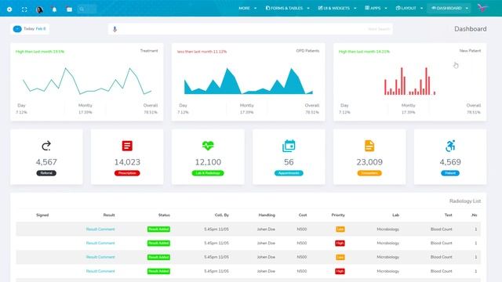The image size is (502, 282).
Task: Click the Coll. By column header
Action: coord(221,215)
